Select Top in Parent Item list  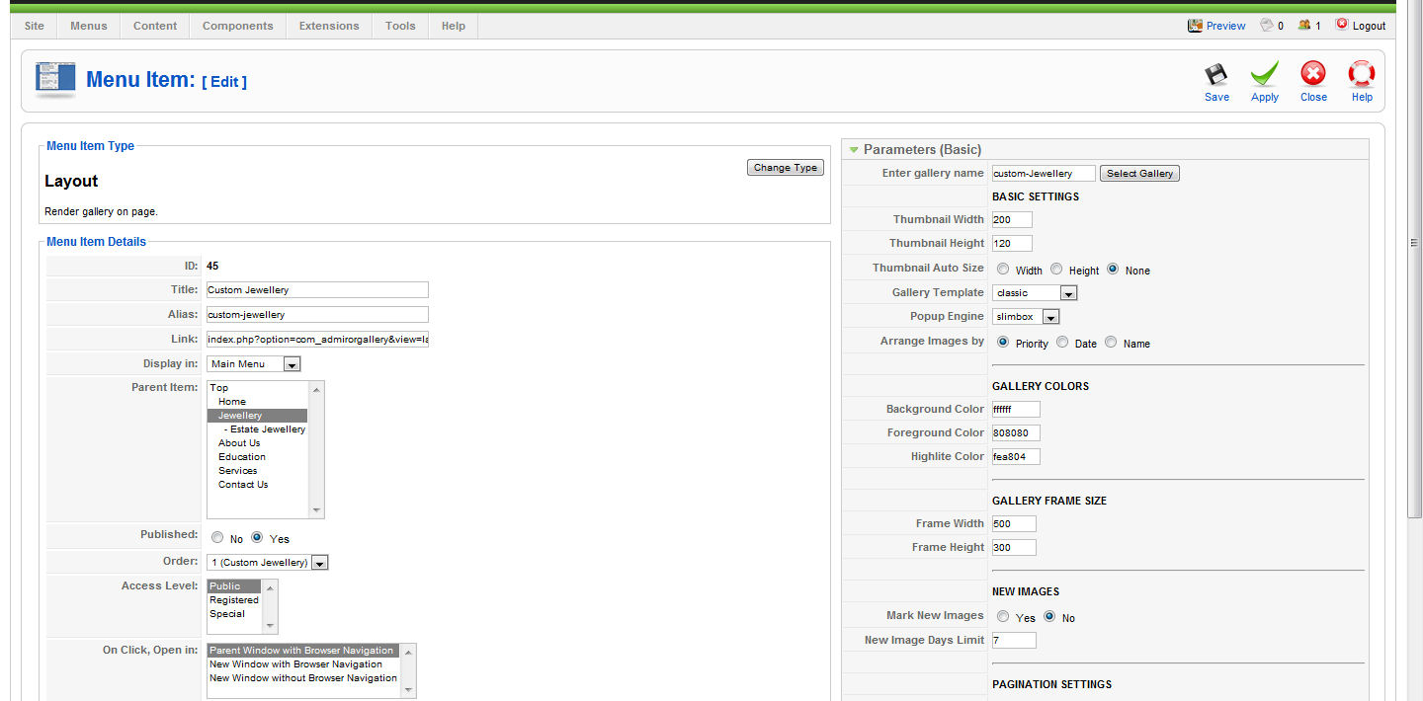[x=257, y=388]
